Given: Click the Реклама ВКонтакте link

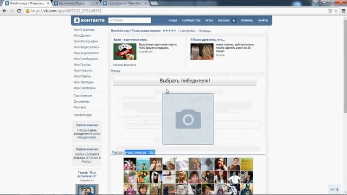Looking at the screenshot, I should point(125,65).
